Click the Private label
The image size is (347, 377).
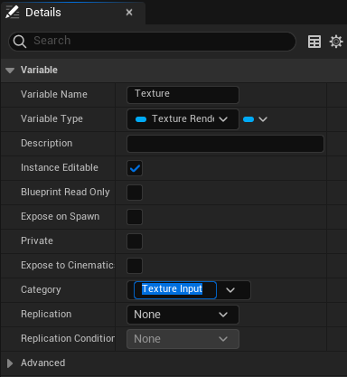tap(37, 240)
